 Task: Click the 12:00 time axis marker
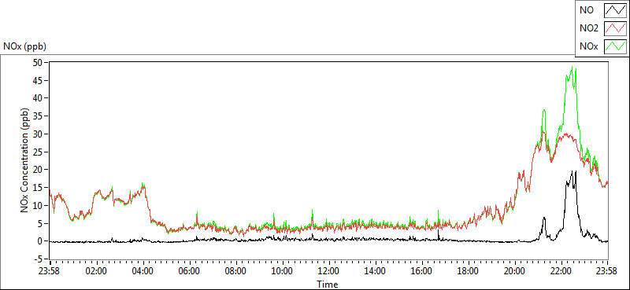coord(328,270)
